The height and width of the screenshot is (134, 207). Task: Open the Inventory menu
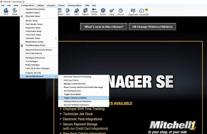(51, 5)
